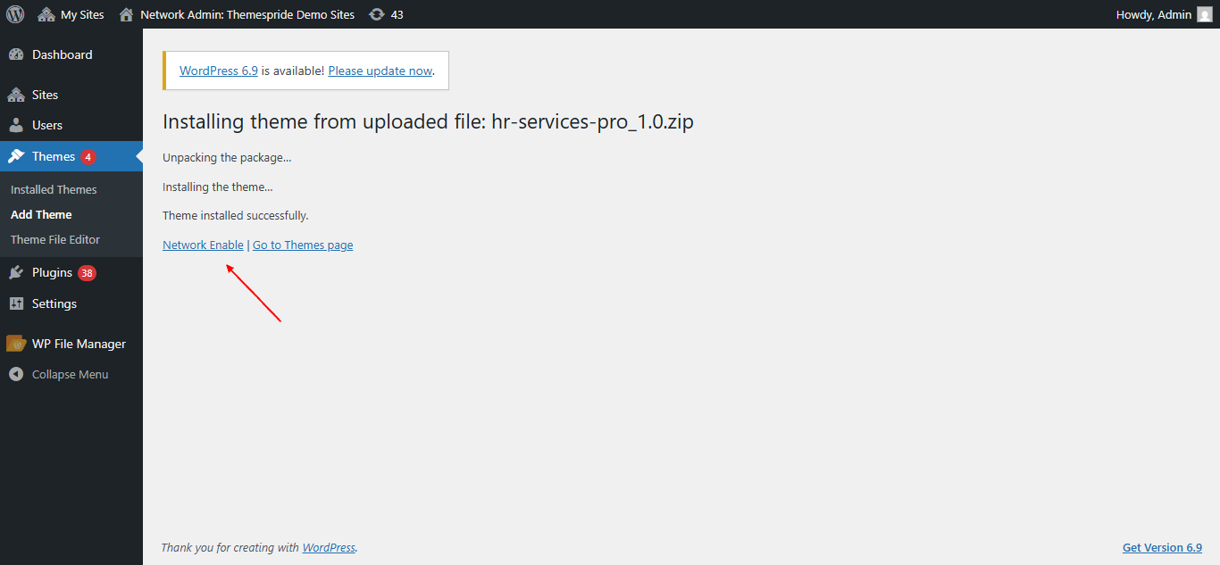The width and height of the screenshot is (1220, 565).
Task: Click the WordPress logo in the admin bar
Action: coord(14,13)
